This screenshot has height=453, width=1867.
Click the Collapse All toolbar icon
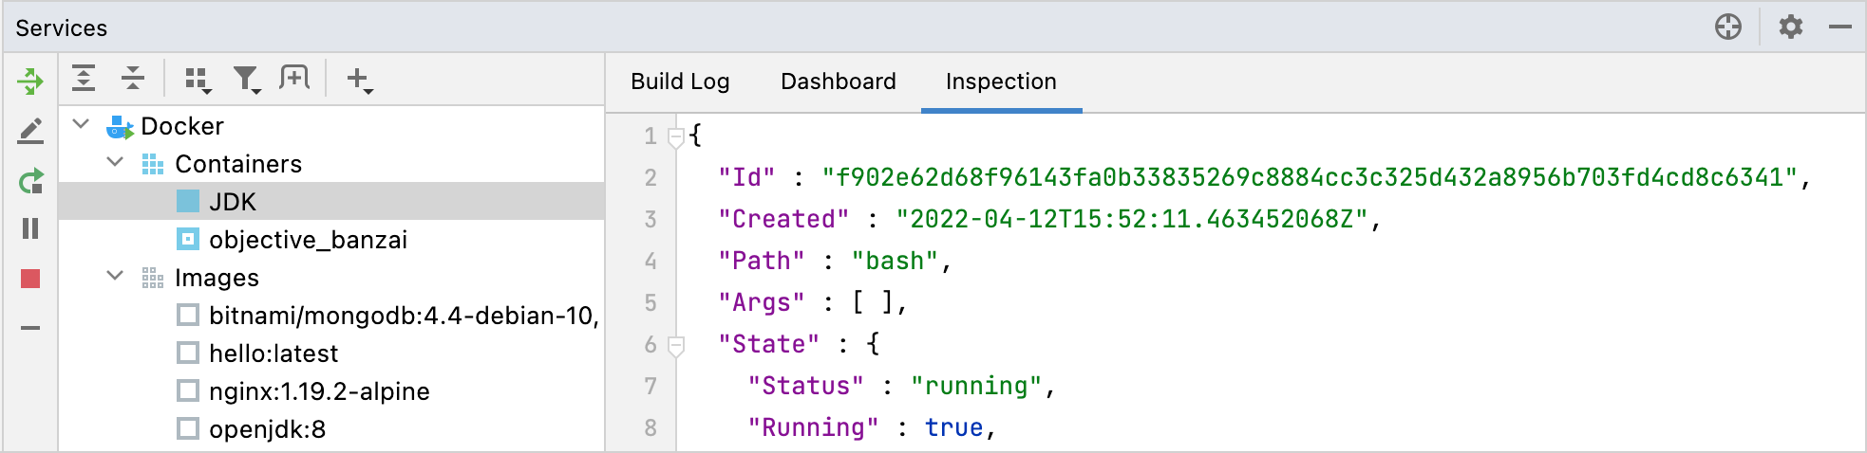pos(133,79)
